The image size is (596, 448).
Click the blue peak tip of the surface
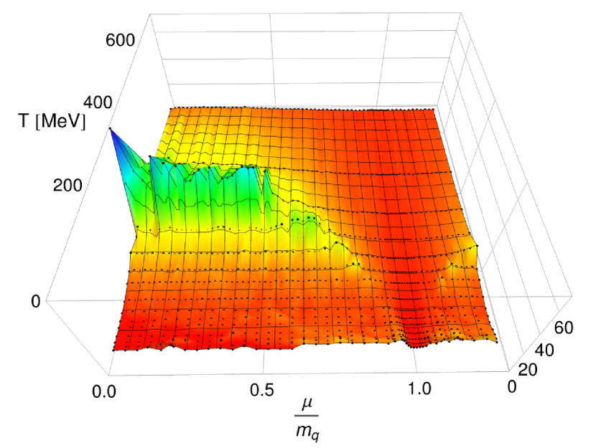point(112,132)
